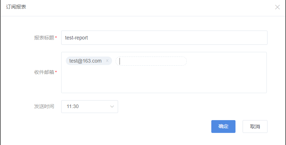Click the chevron arrow in 发送时间 selector
Image resolution: width=286 pixels, height=145 pixels.
pos(112,107)
